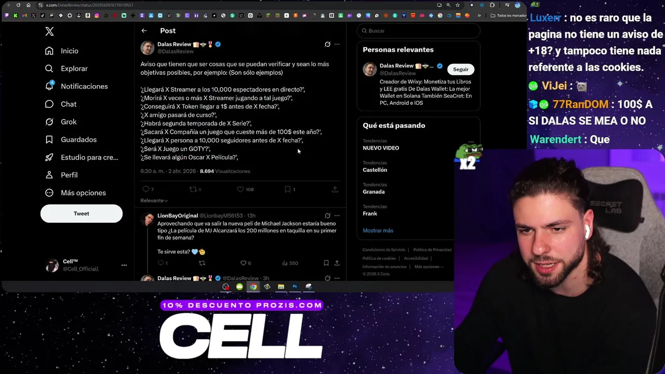Open Dalas Review's avatar on main post

(148, 48)
